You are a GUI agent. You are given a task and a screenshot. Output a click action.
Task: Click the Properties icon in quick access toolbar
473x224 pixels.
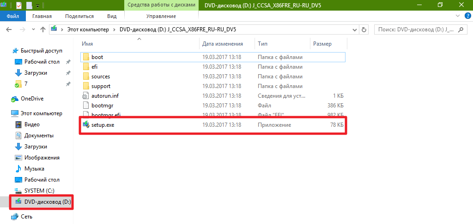pos(18,5)
